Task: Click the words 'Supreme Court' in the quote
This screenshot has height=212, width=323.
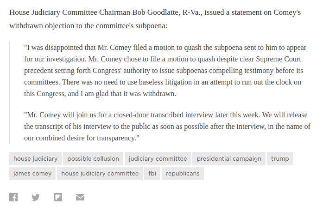Action: 279,59
